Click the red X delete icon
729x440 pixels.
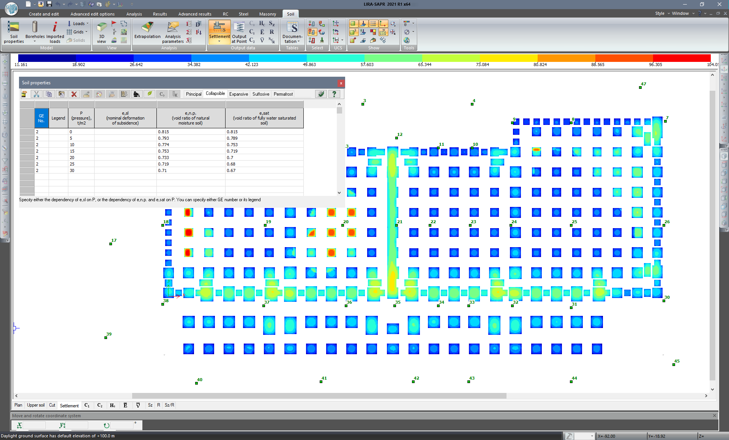click(74, 94)
